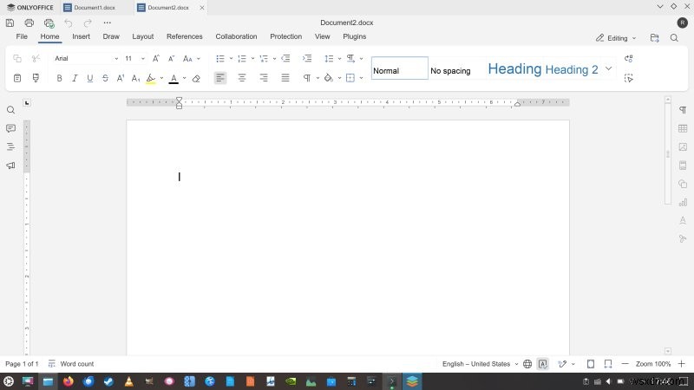Open the font color dropdown arrow

tap(185, 78)
